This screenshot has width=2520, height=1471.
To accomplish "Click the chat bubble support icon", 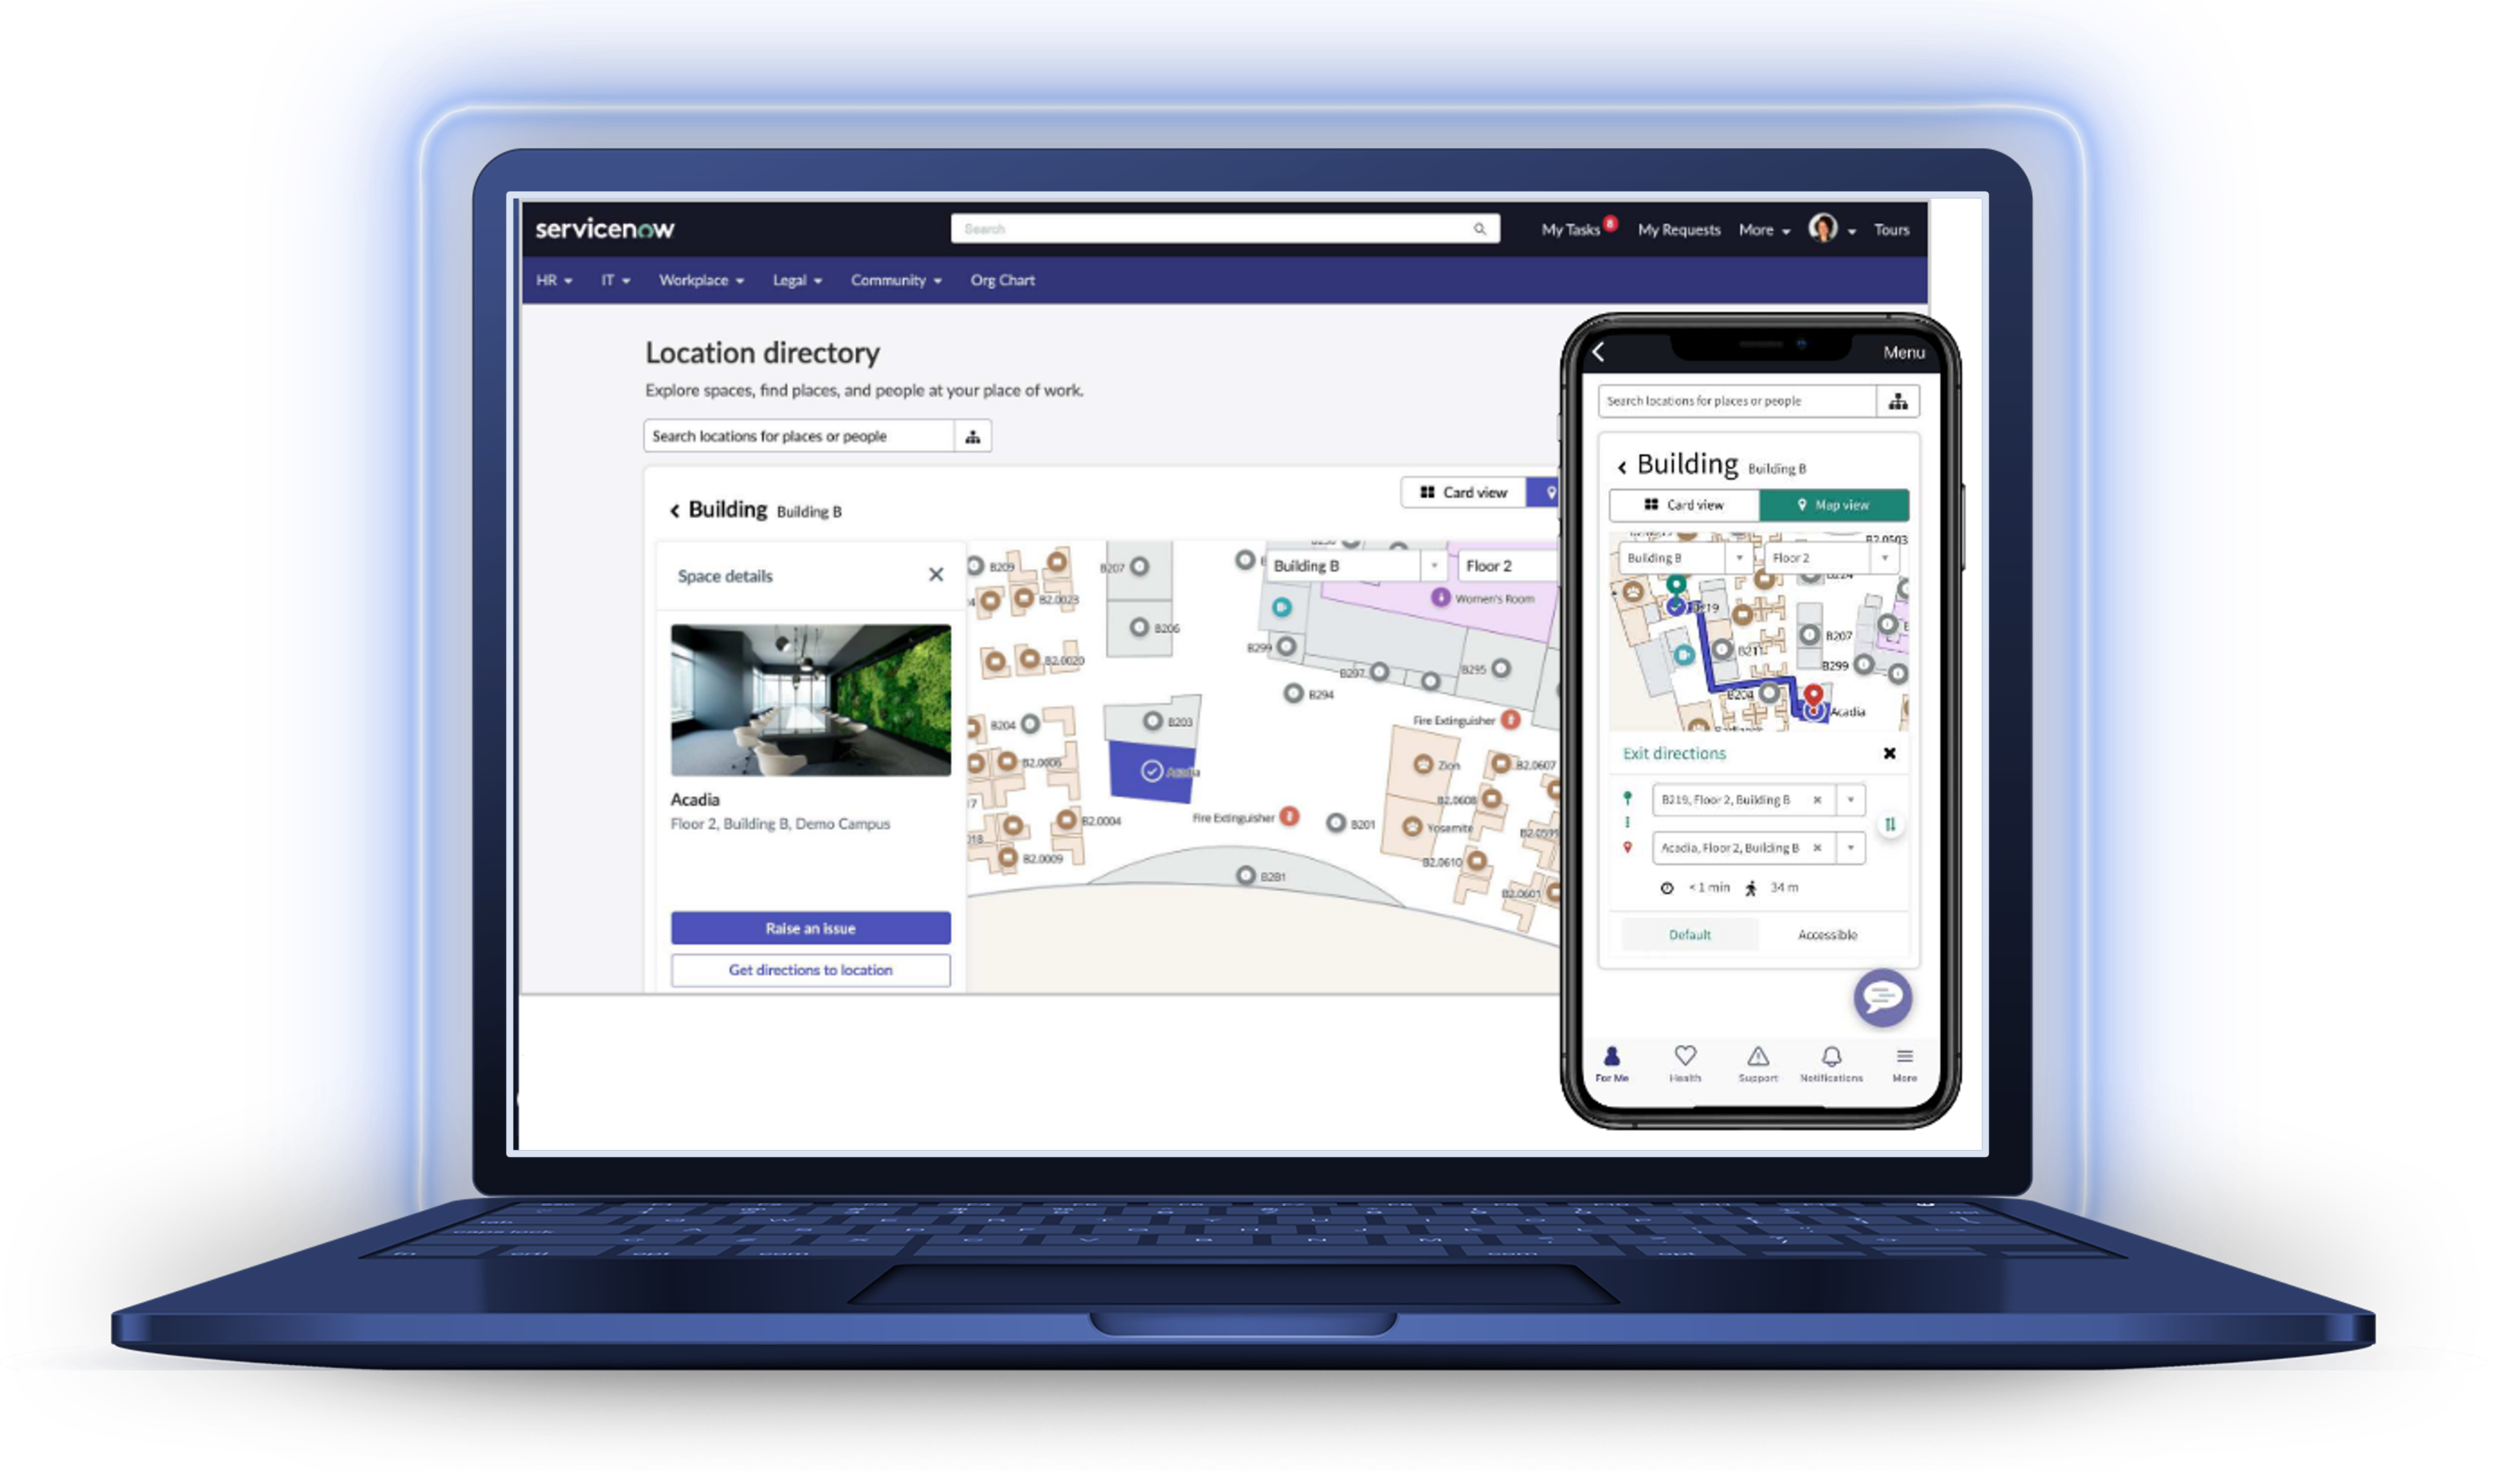I will click(1881, 1002).
